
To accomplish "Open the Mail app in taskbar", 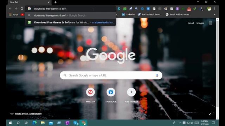I will point(51,123).
